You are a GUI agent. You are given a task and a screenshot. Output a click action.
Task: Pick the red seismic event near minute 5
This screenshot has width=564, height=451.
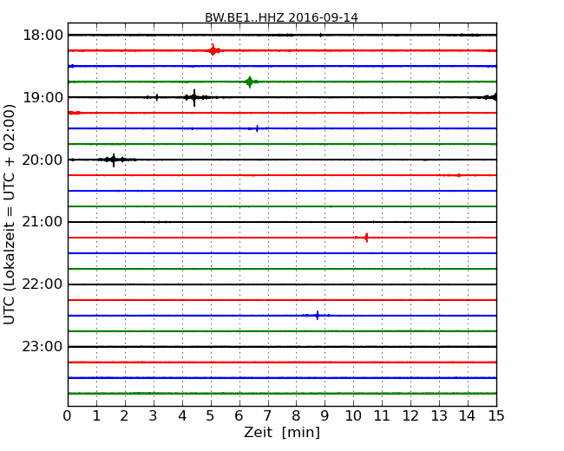[x=213, y=50]
